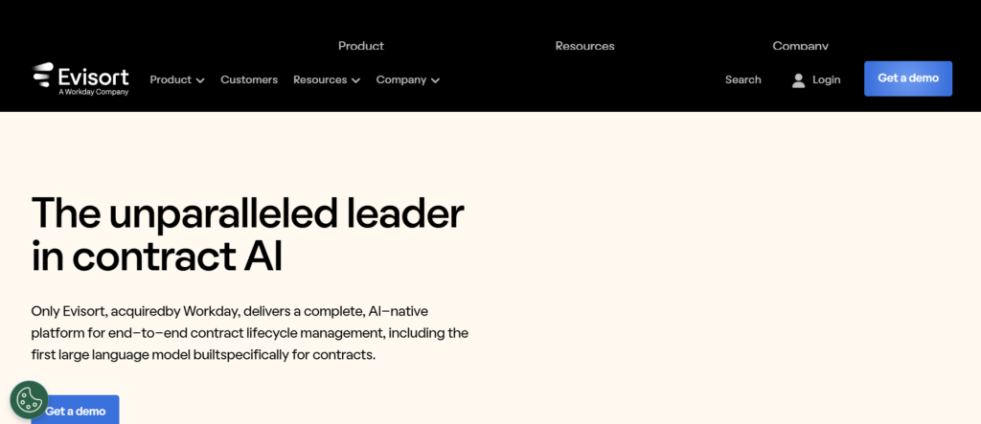Click the Login text link
The height and width of the screenshot is (424, 981).
(x=826, y=79)
